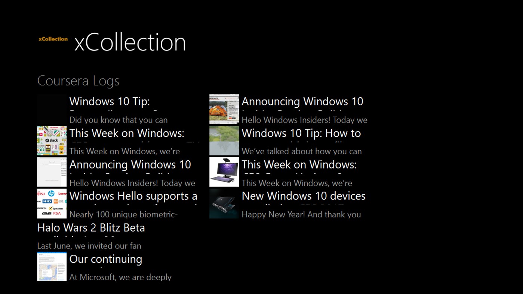Open the Our continuing article
Image resolution: width=523 pixels, height=294 pixels.
105,259
